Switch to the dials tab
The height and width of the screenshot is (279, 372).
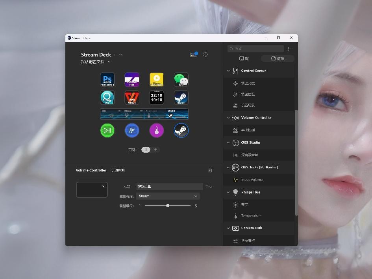(278, 58)
